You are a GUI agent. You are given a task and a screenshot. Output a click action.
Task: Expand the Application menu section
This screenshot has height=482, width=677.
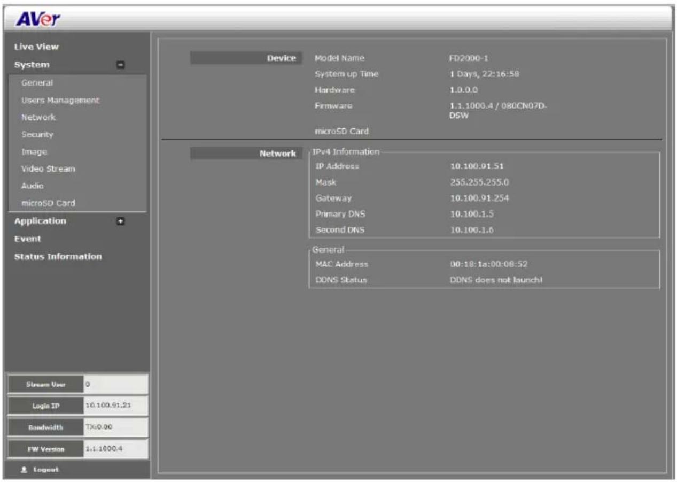[x=121, y=221]
